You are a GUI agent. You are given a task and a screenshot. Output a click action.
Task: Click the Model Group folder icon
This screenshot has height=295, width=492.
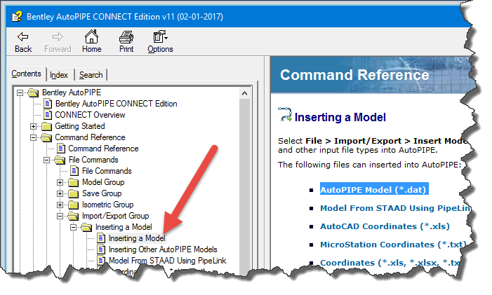pyautogui.click(x=74, y=182)
